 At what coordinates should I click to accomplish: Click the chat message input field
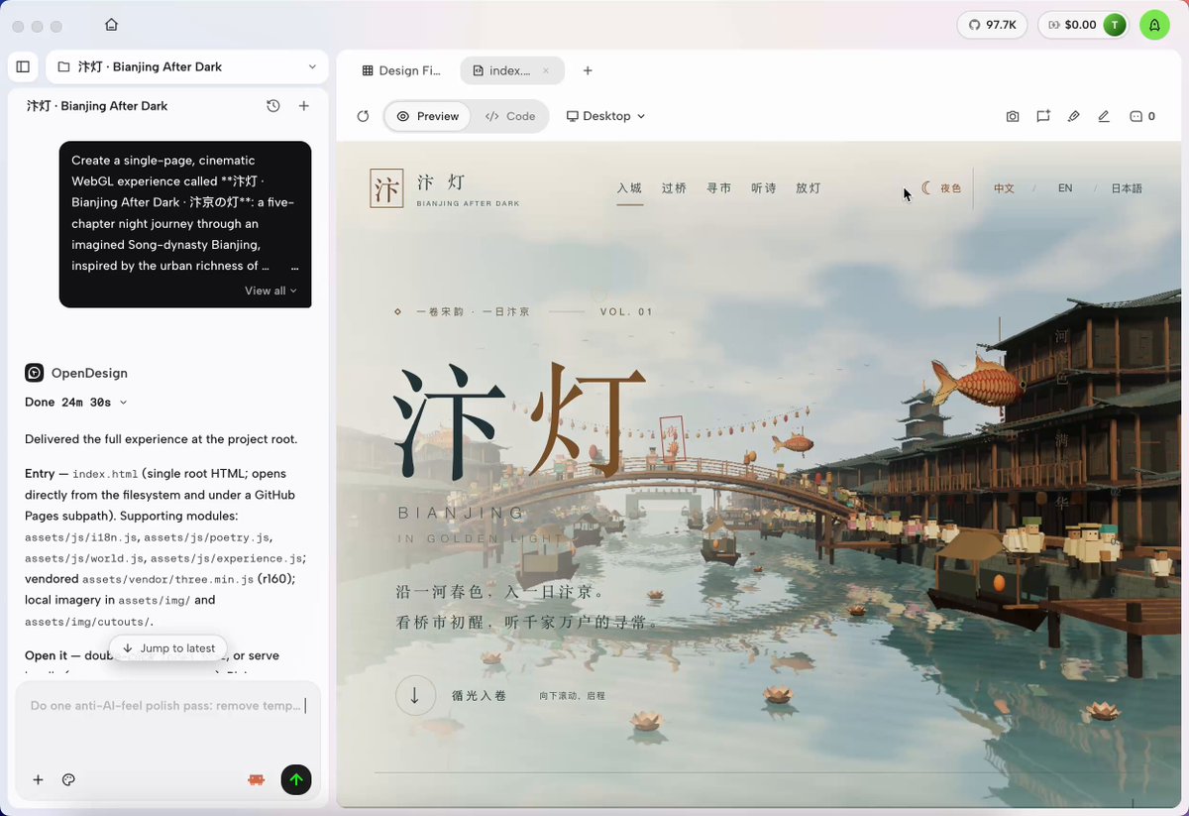(167, 722)
